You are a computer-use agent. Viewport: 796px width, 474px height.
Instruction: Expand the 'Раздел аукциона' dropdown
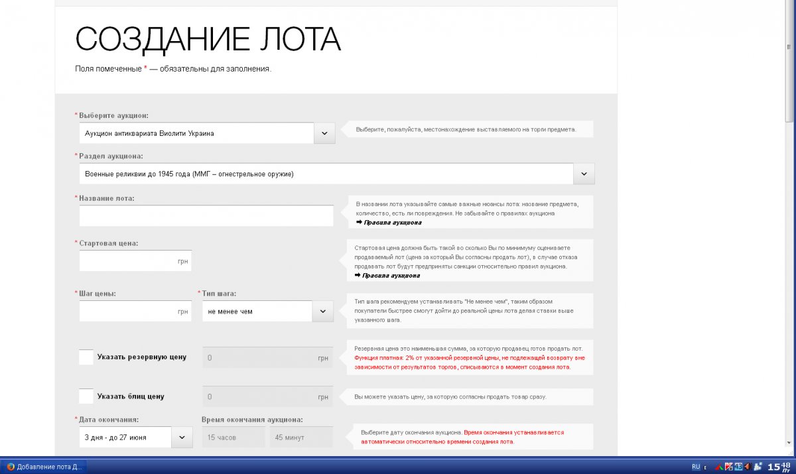[584, 174]
